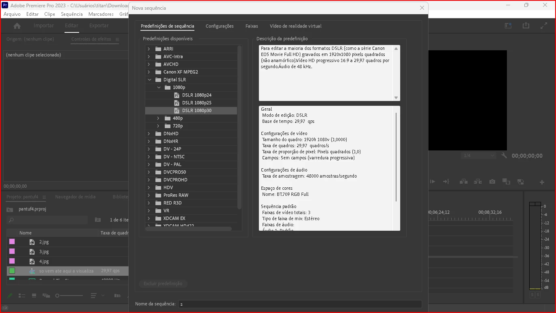Click the image file icon of 2.jpg
Viewport: 556px width, 313px height.
pyautogui.click(x=32, y=242)
